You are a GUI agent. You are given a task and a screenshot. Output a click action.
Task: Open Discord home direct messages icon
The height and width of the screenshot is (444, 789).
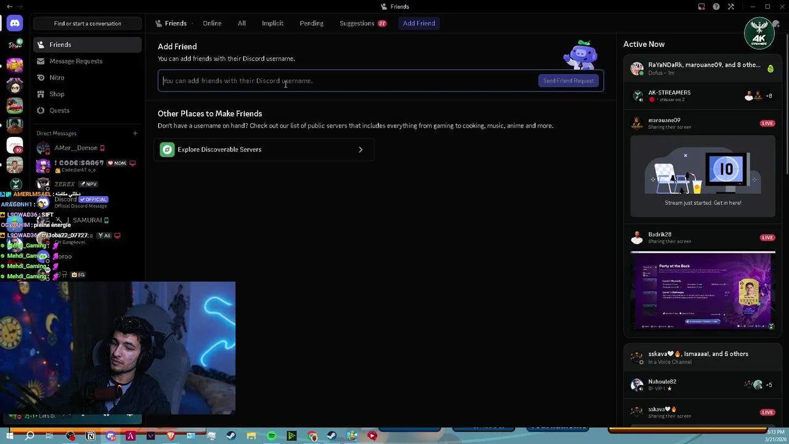pos(15,23)
